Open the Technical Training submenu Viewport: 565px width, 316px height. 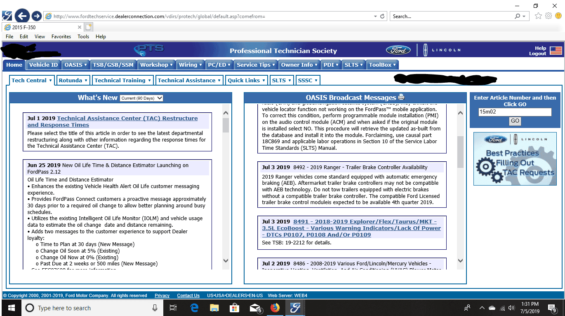point(122,80)
